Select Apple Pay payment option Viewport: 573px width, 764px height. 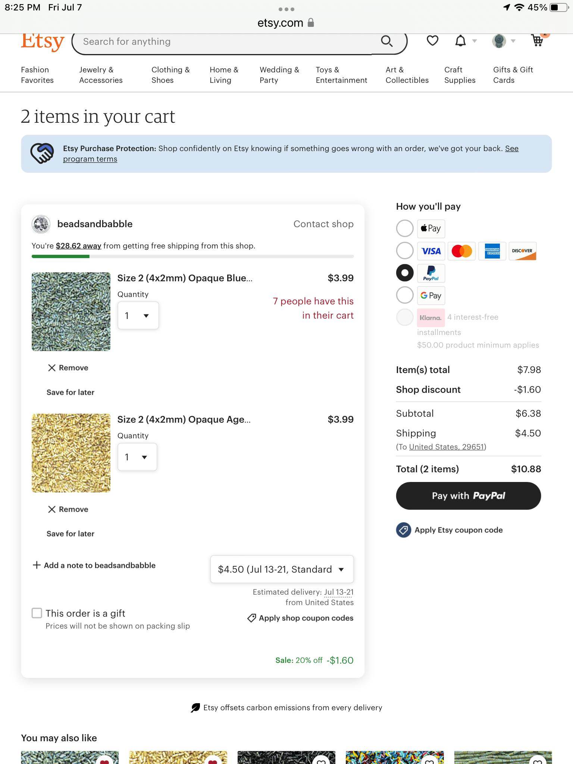coord(405,228)
